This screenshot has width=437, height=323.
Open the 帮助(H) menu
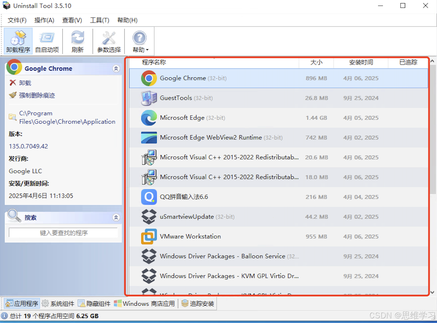[x=127, y=20]
